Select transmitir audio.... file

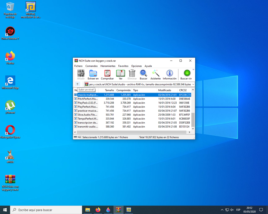132,127
